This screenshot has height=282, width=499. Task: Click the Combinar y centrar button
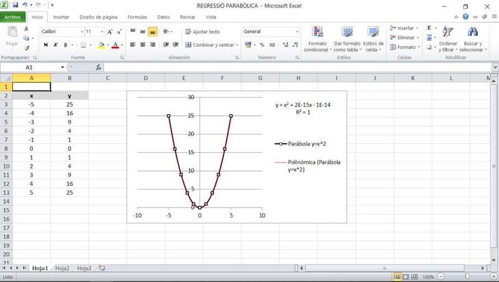210,45
